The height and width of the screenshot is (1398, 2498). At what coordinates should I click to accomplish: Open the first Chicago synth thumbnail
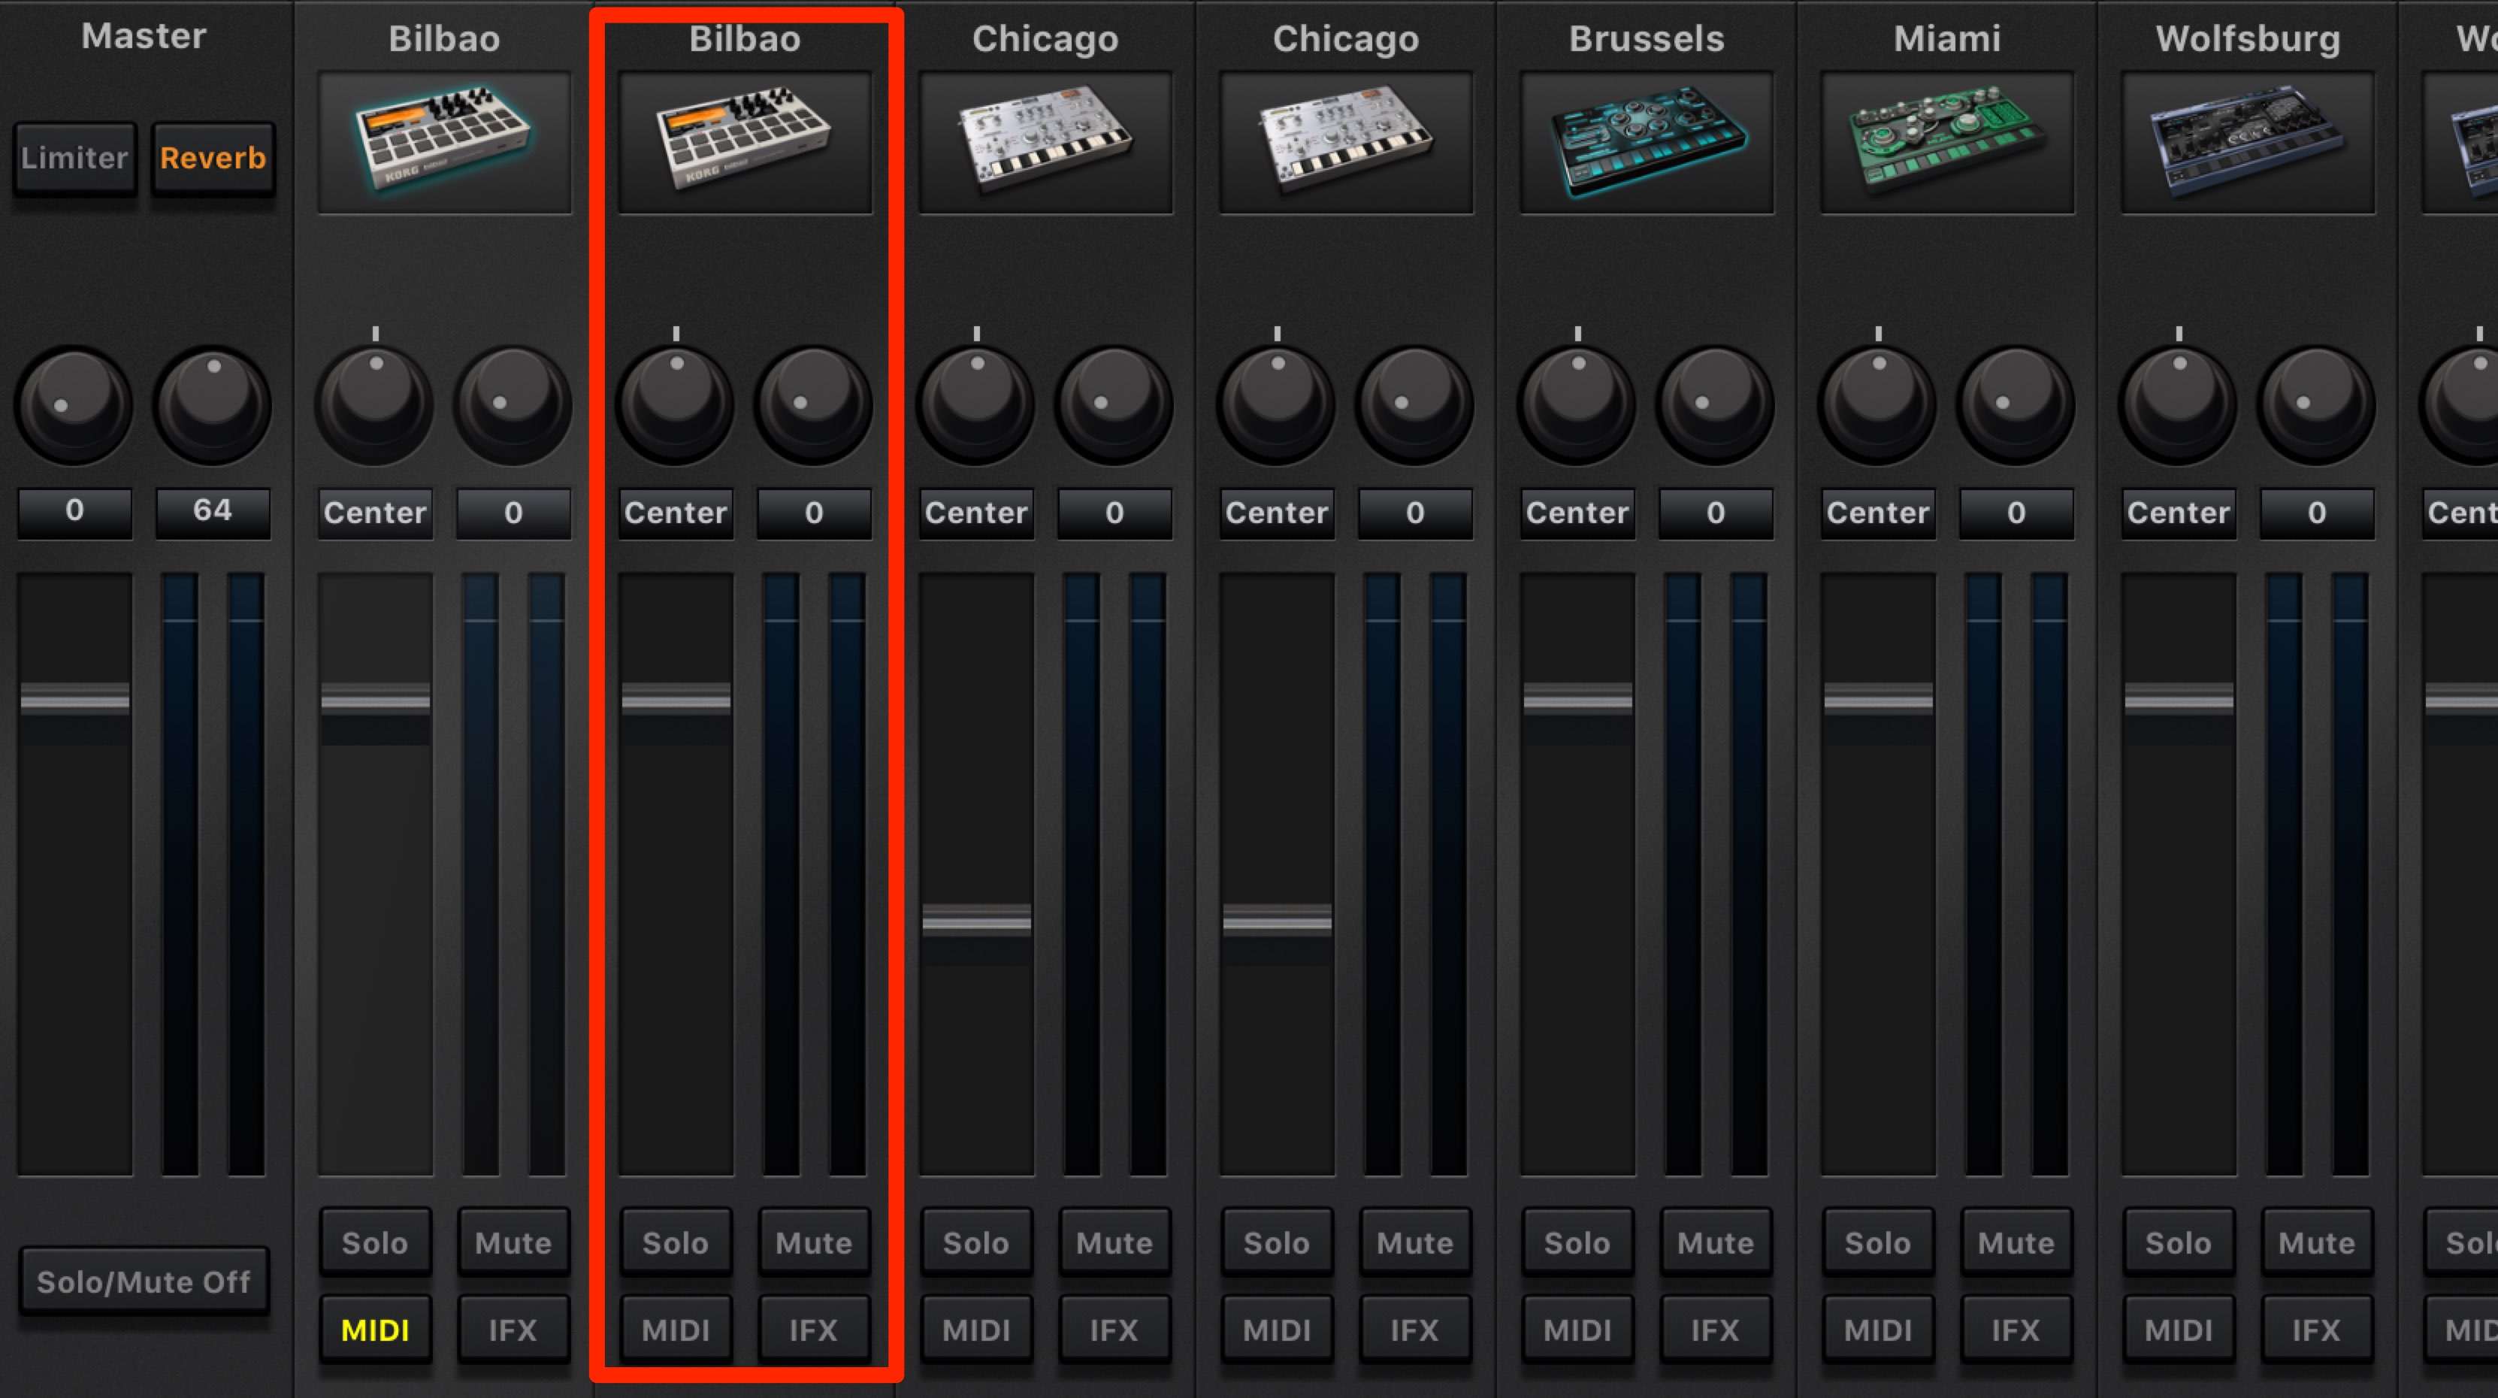coord(1045,141)
